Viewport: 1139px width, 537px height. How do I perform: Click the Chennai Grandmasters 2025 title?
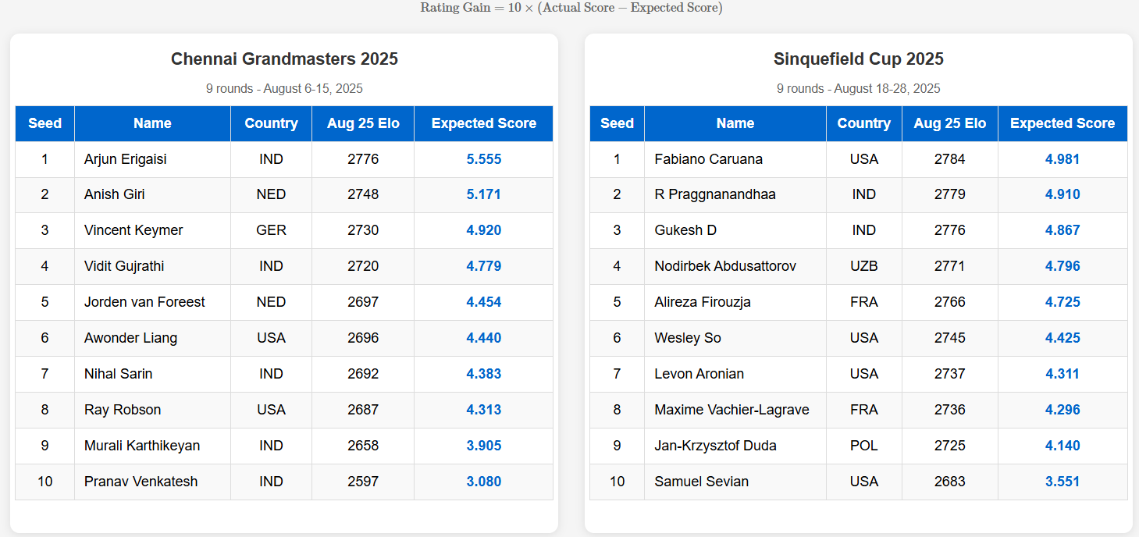coord(284,59)
